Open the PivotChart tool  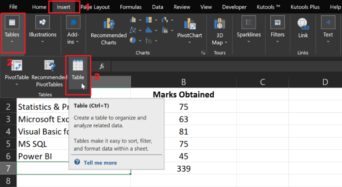(x=189, y=29)
